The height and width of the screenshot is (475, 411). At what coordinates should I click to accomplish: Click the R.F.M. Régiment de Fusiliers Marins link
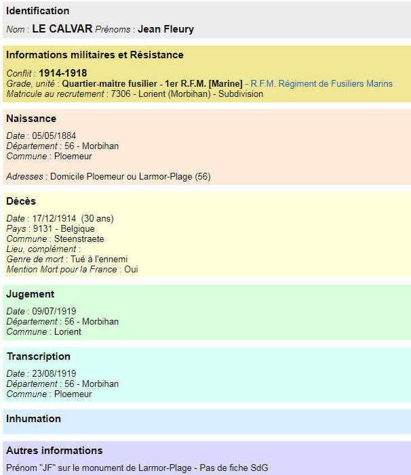click(x=321, y=83)
